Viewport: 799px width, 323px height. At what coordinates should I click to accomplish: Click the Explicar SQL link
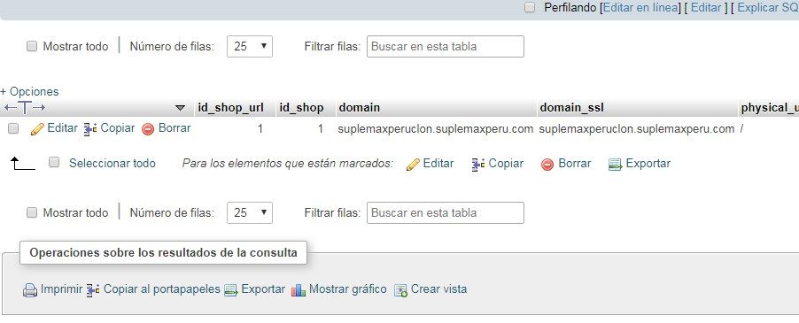tap(768, 8)
